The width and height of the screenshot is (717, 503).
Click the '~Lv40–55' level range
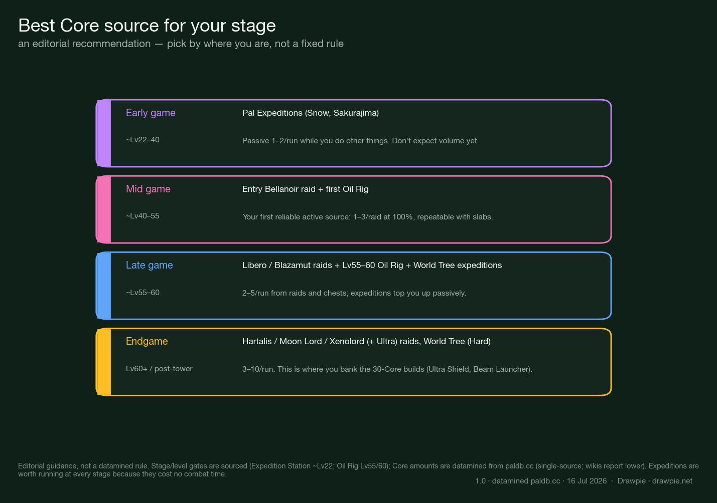[142, 216]
